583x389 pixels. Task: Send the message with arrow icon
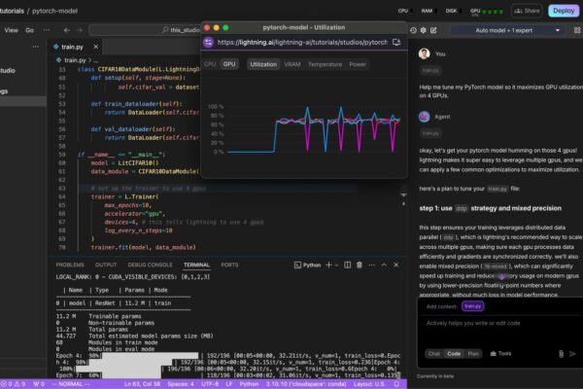pos(572,354)
